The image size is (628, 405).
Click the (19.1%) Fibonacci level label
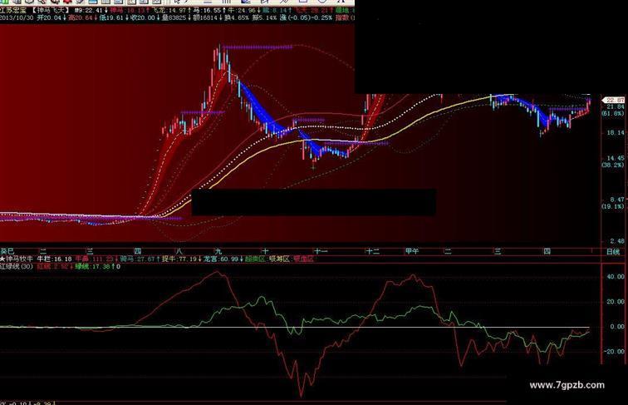pyautogui.click(x=613, y=206)
